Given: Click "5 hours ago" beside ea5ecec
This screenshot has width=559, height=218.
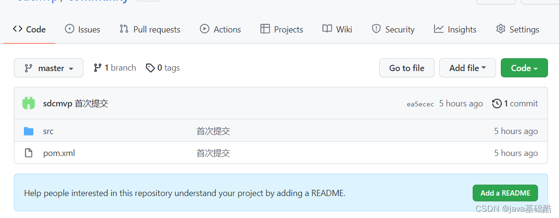Looking at the screenshot, I should (x=461, y=104).
